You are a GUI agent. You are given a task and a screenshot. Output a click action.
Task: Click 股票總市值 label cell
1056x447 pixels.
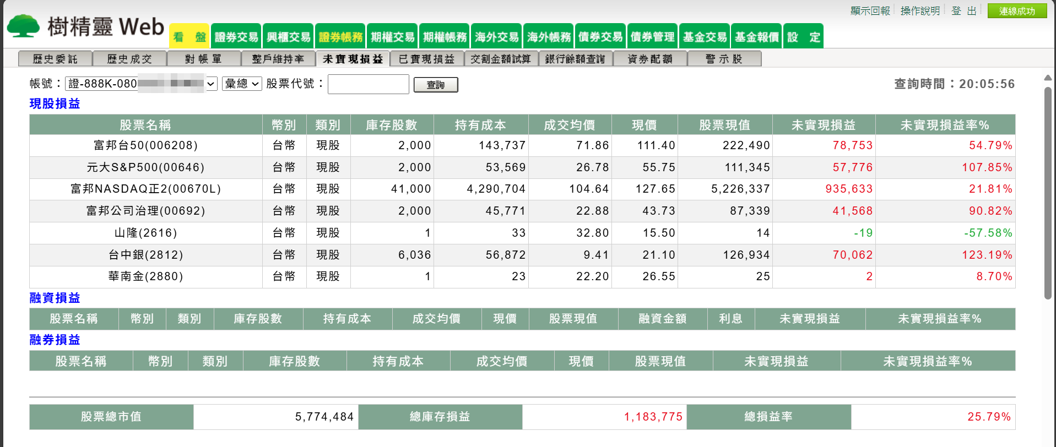coord(111,417)
